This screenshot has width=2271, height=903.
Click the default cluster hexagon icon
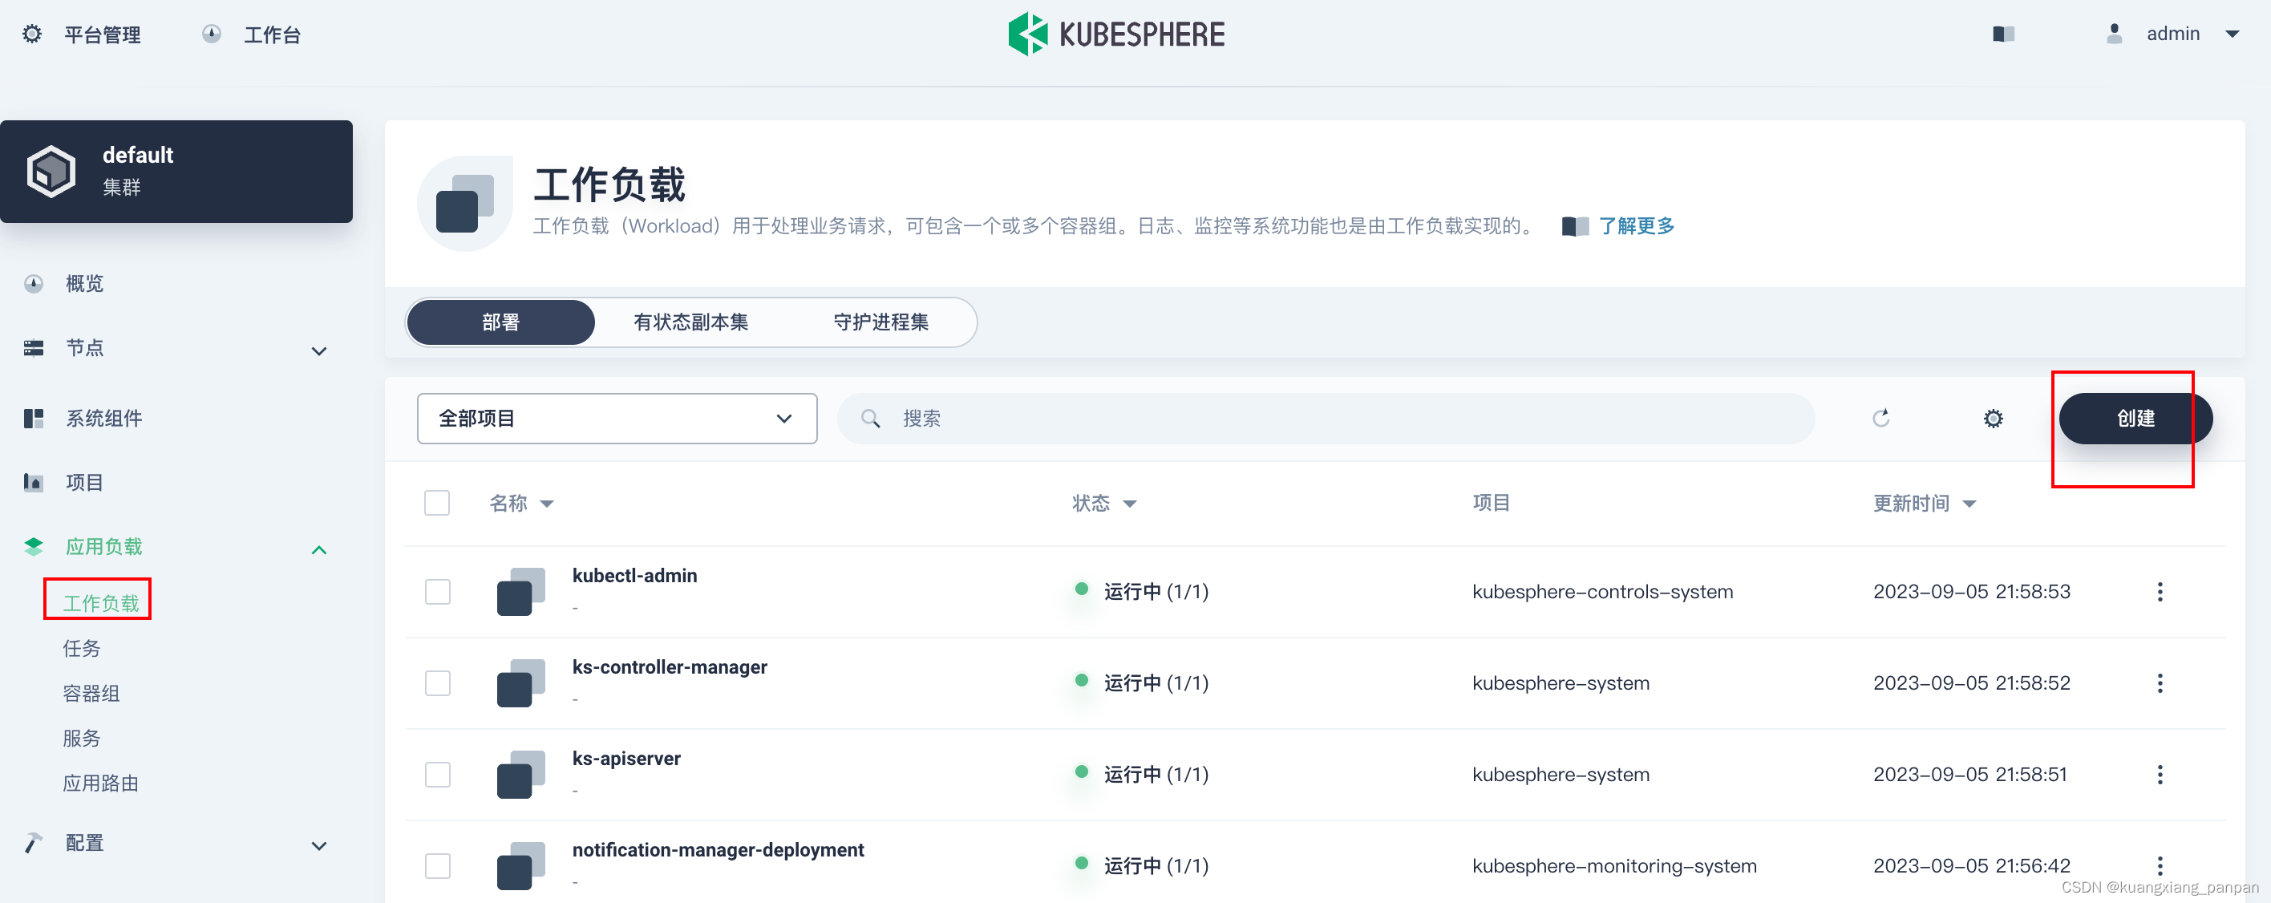click(51, 171)
